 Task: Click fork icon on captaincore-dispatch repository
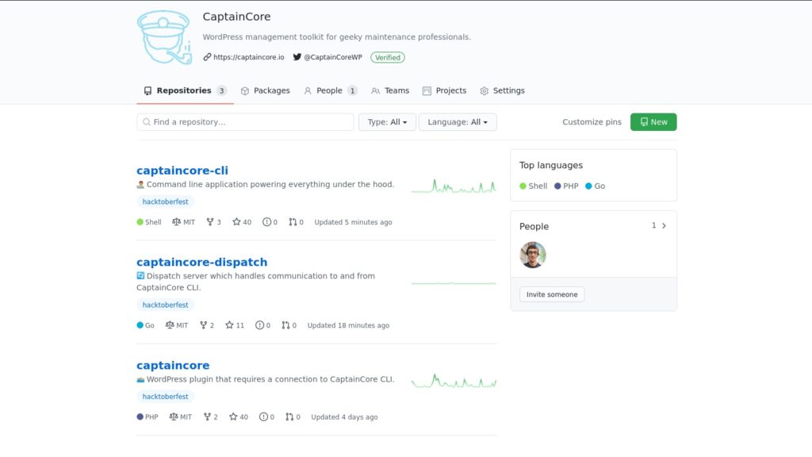[x=203, y=325]
